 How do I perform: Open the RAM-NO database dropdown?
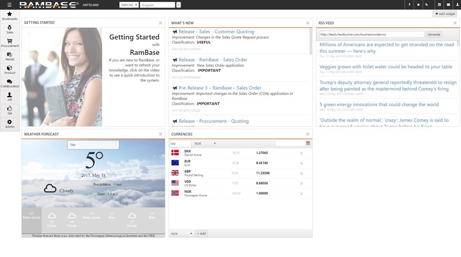(129, 5)
